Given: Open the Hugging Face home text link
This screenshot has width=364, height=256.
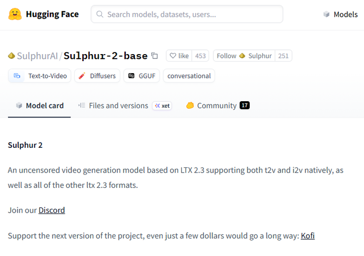Looking at the screenshot, I should pyautogui.click(x=52, y=14).
